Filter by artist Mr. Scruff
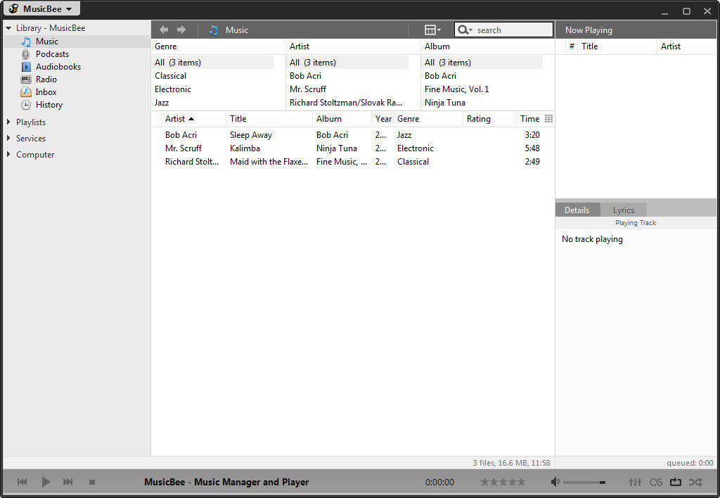 pos(308,89)
